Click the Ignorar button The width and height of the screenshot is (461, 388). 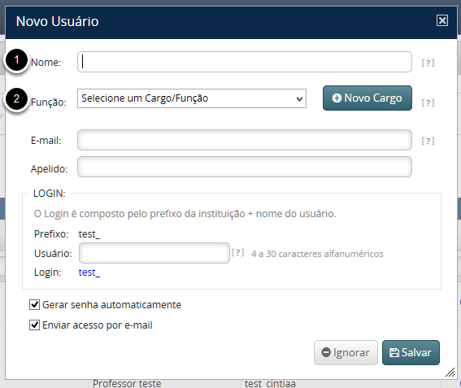click(x=346, y=352)
